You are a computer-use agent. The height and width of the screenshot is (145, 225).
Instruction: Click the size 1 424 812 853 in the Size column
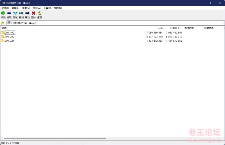154,41
